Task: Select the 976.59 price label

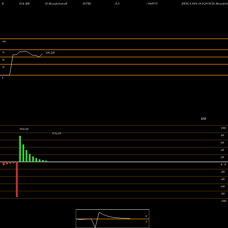Action: (x=57, y=134)
